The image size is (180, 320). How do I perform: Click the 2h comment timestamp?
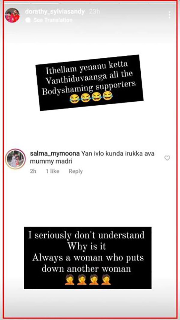(33, 171)
